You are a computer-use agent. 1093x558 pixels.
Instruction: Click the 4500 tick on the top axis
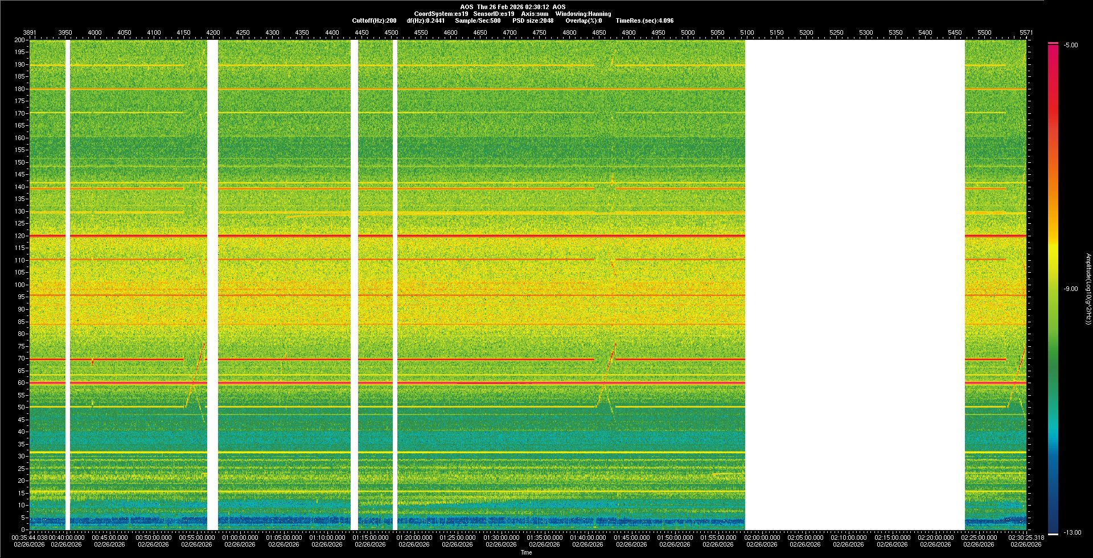click(x=391, y=32)
